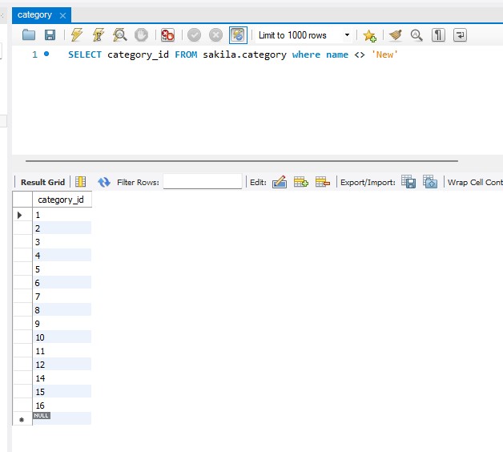Select result cell with value 14
503x452 pixels.
pos(62,378)
